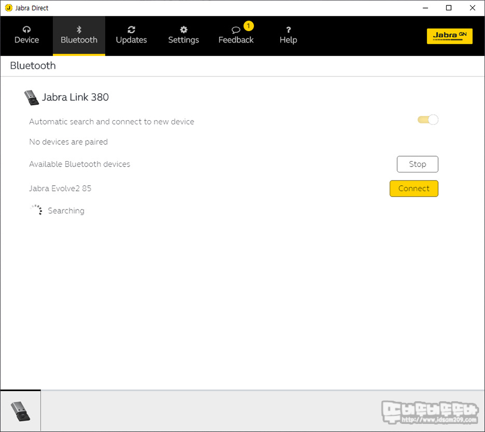Maximize the Jabra Direct window
The image size is (485, 432).
pyautogui.click(x=449, y=8)
